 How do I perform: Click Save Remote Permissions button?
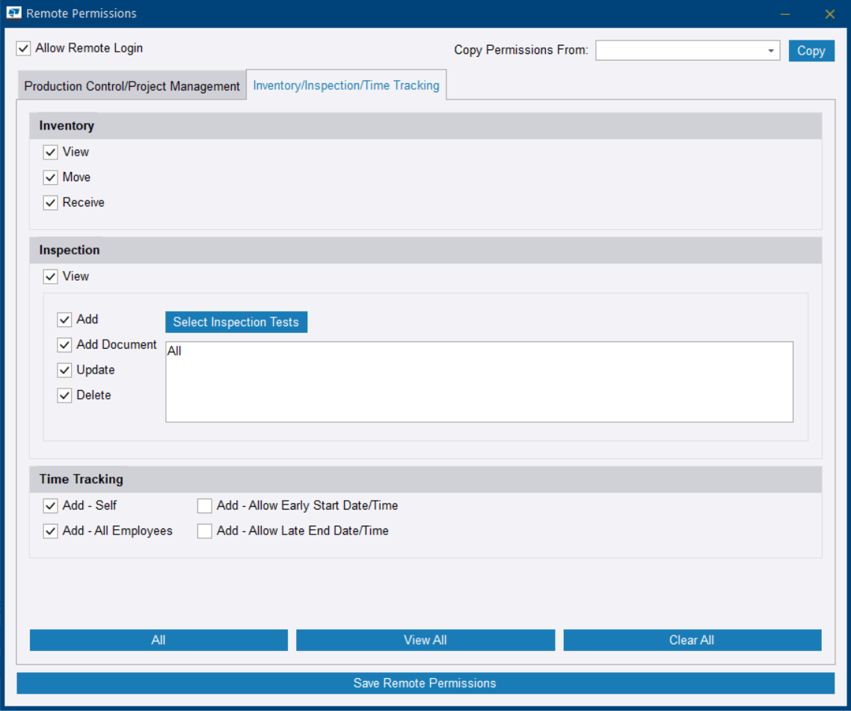tap(425, 683)
